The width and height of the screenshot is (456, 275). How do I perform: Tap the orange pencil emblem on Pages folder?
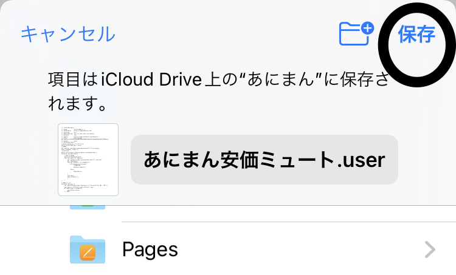[88, 251]
